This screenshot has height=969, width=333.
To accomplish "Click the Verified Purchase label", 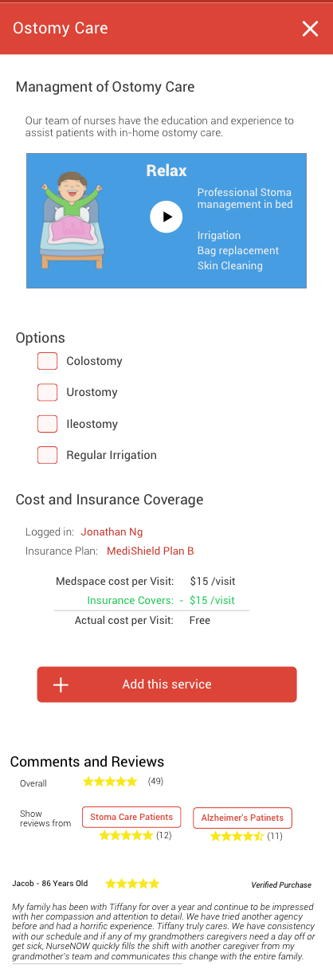I will 281,885.
